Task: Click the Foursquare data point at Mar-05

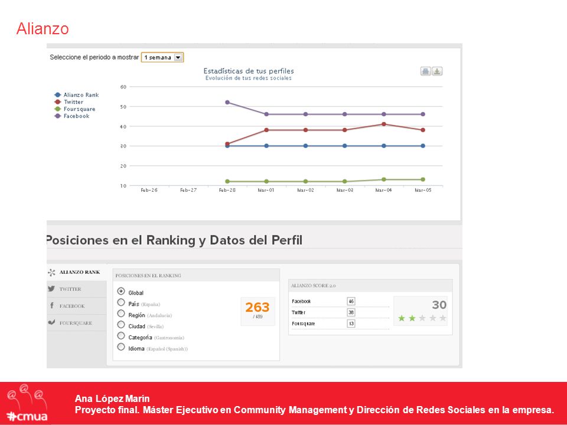Action: [423, 179]
